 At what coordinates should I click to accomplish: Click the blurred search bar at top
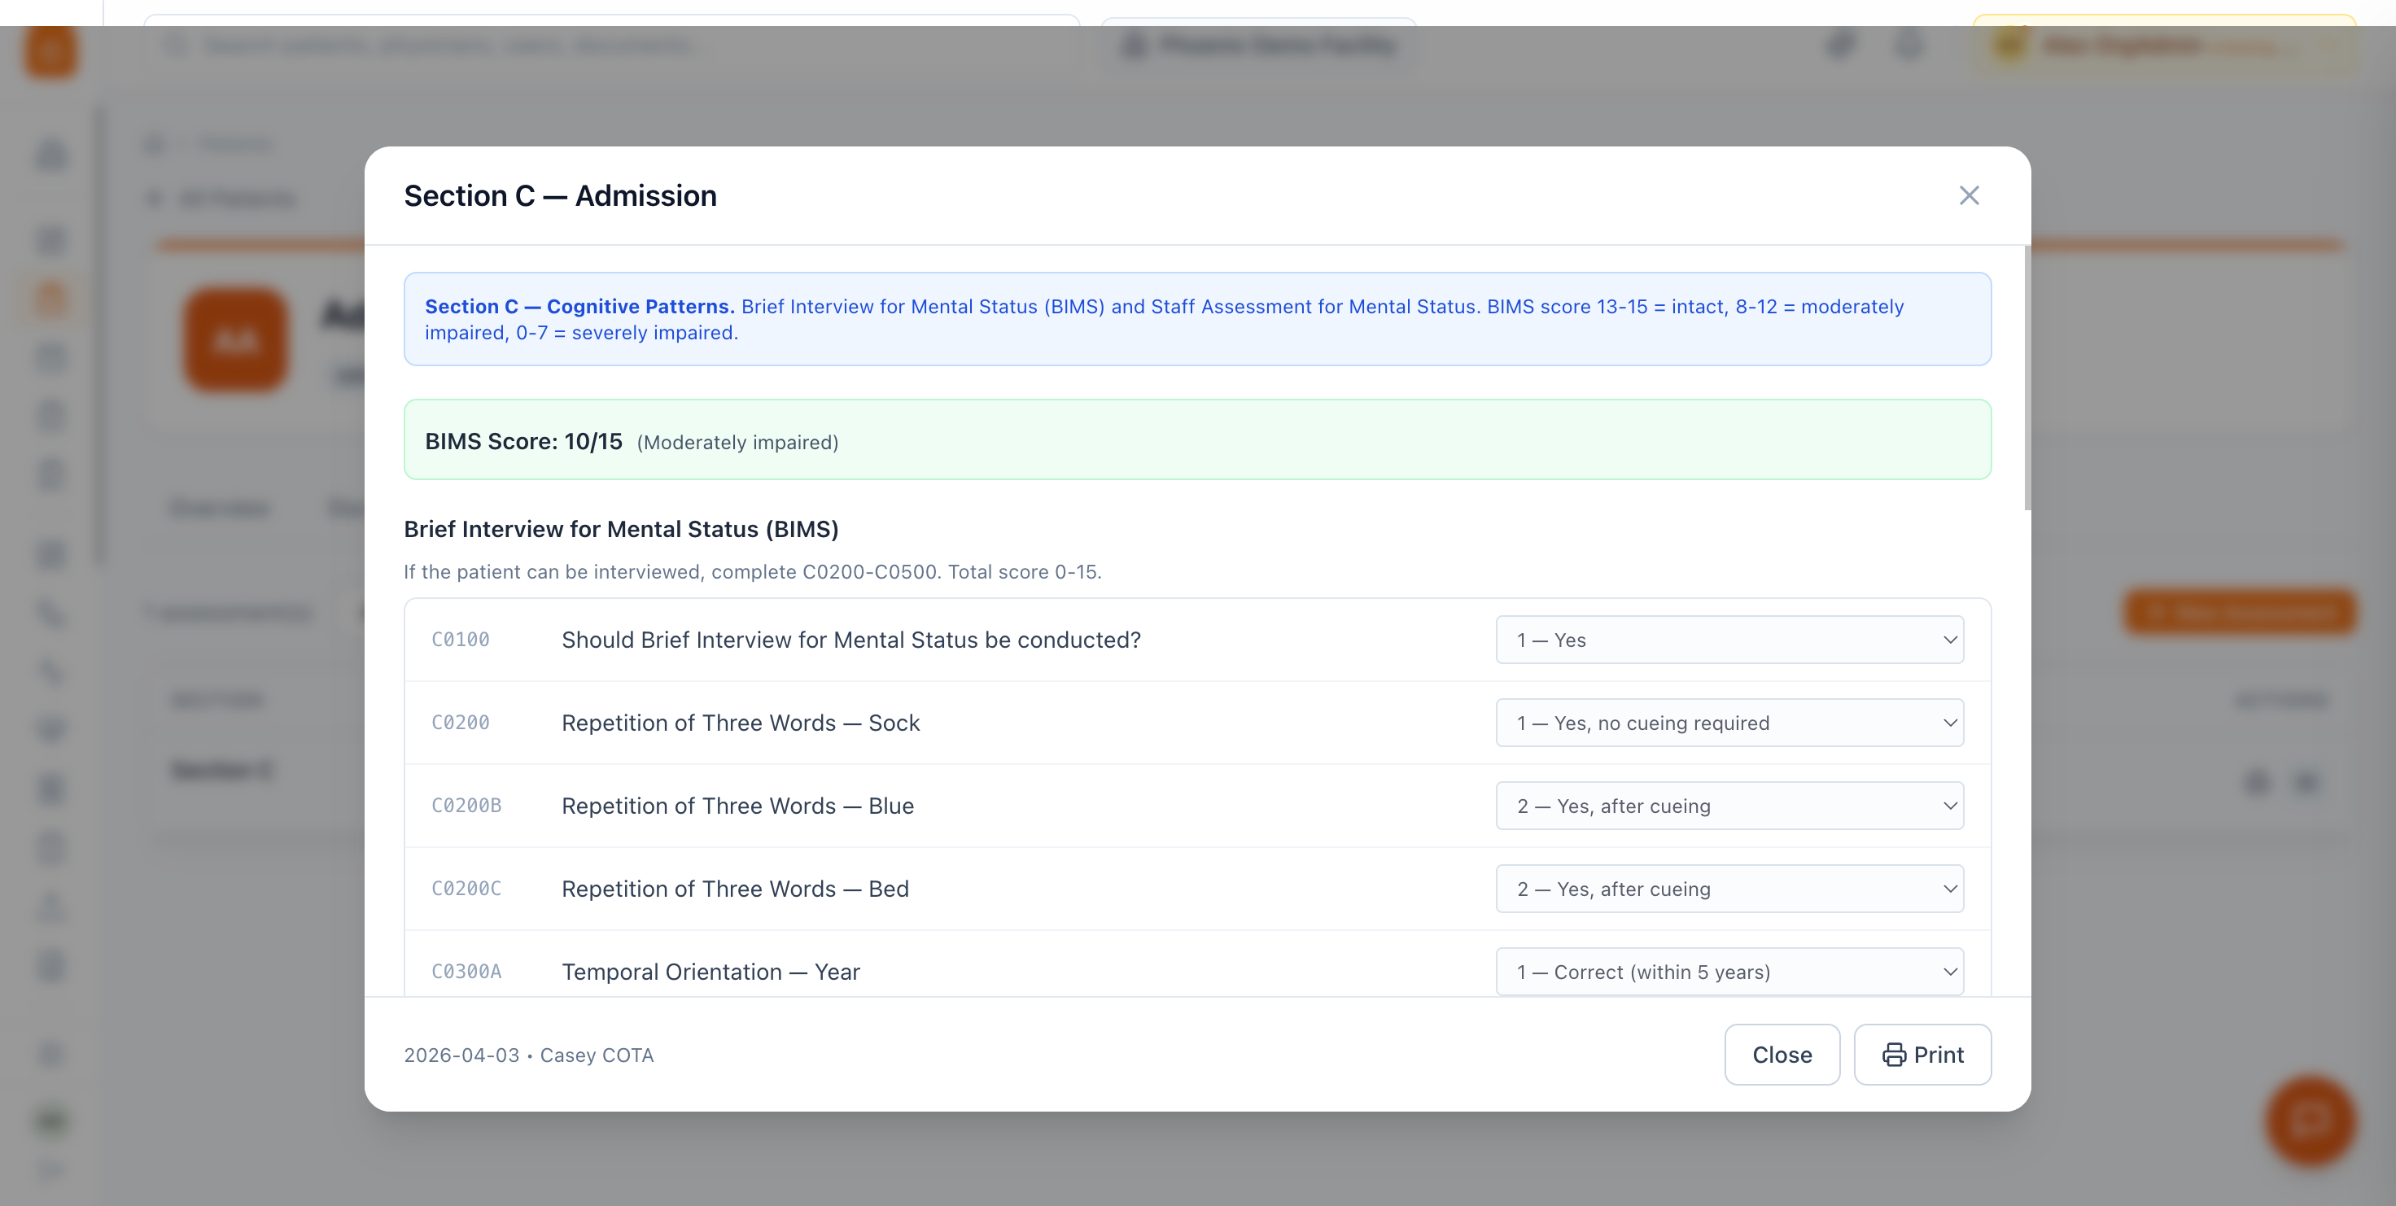pos(611,45)
